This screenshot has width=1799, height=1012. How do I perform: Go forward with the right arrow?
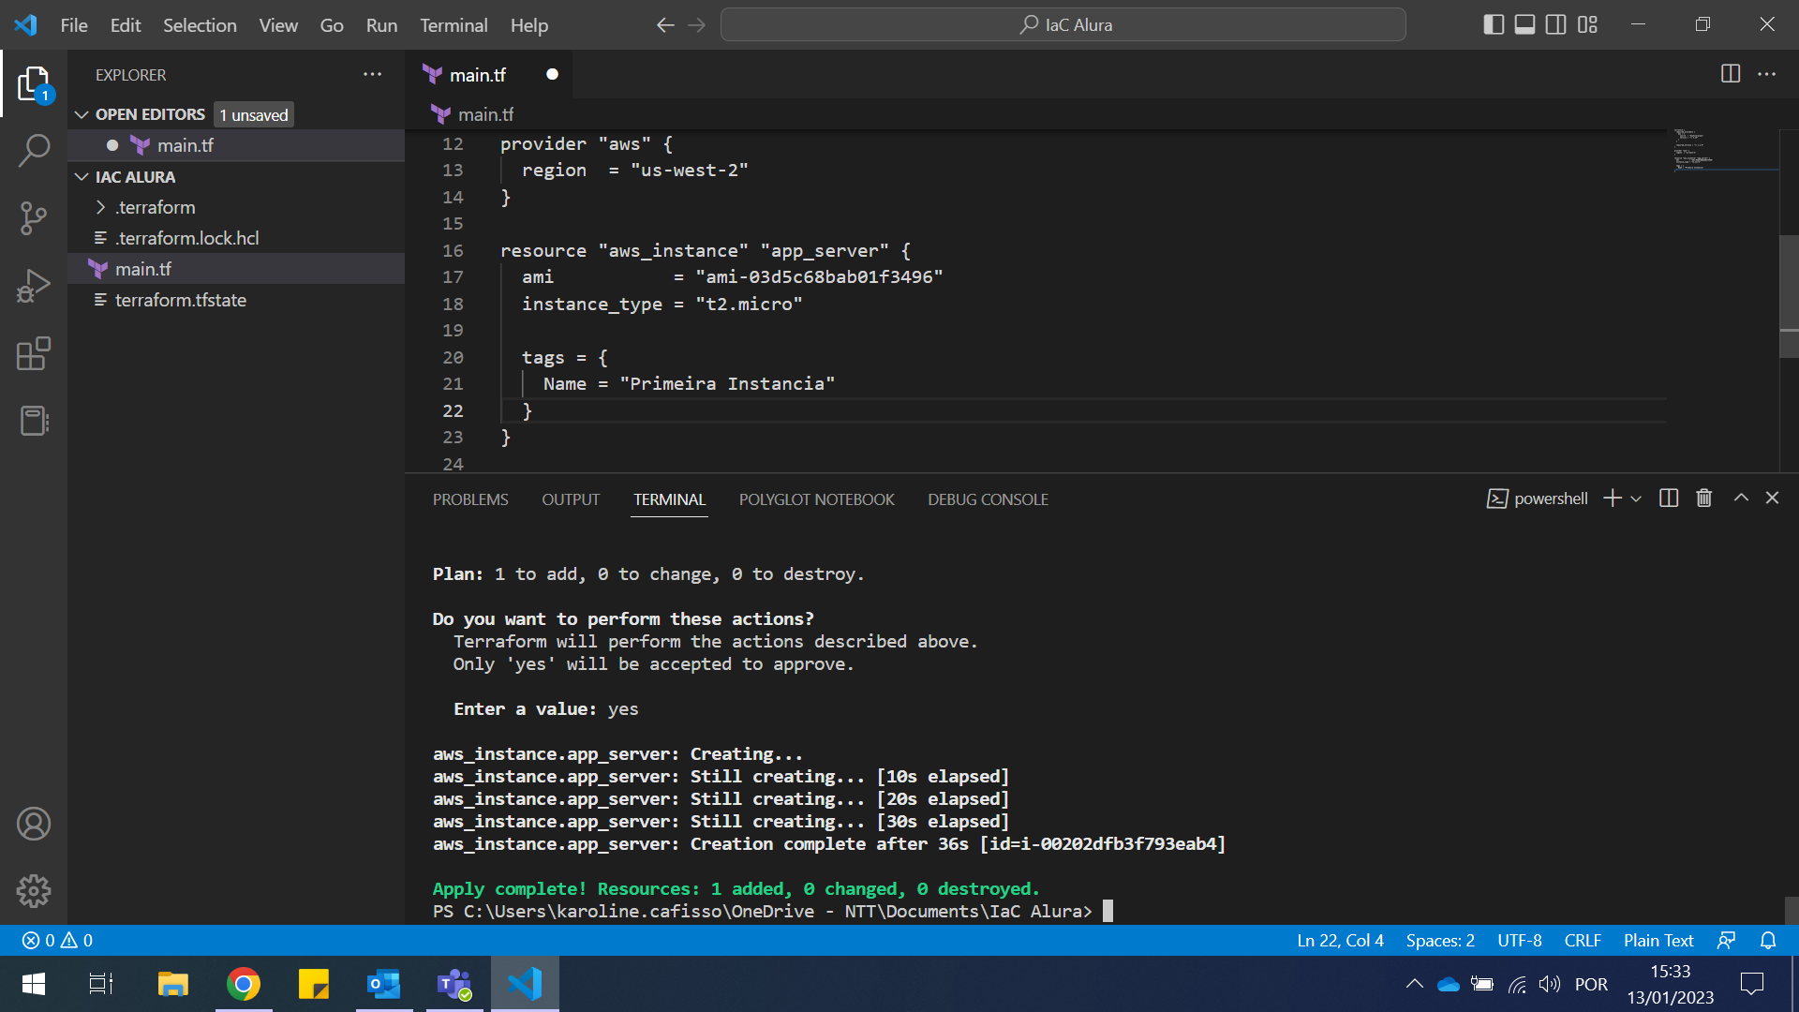[x=696, y=25]
